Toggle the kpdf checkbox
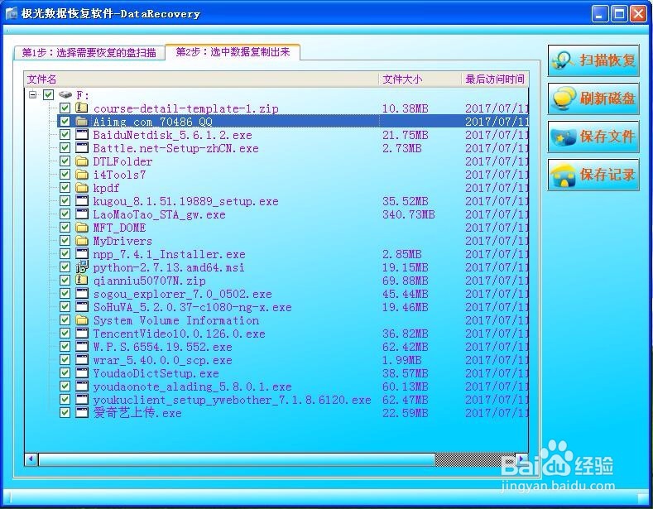The image size is (653, 509). [x=65, y=188]
